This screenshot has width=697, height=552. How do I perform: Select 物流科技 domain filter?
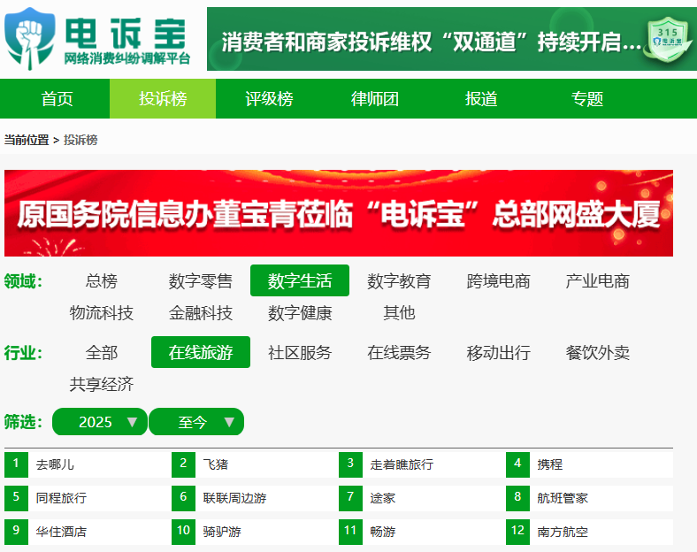pos(102,313)
